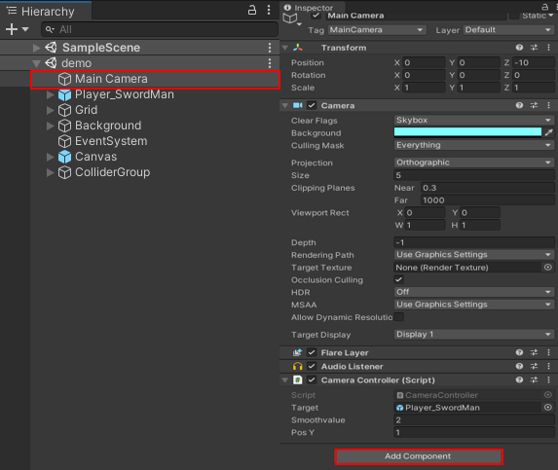
Task: Open the Tag dropdown showing MainCamera
Action: pyautogui.click(x=377, y=30)
